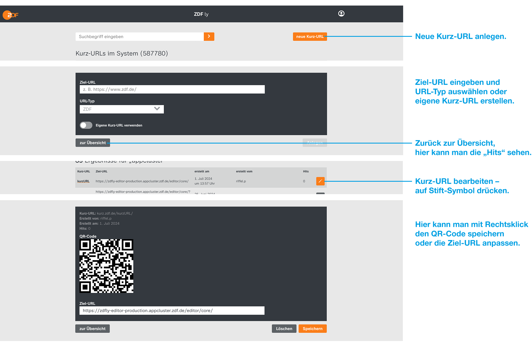Open the kurzURL link in table
Viewport: 532px width, 354px height.
(83, 181)
